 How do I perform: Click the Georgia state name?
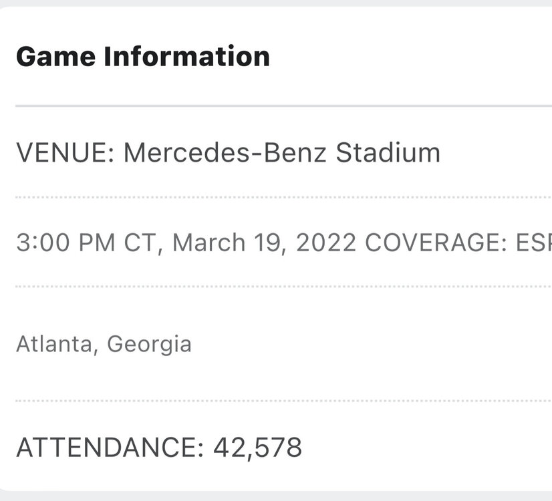pos(149,344)
